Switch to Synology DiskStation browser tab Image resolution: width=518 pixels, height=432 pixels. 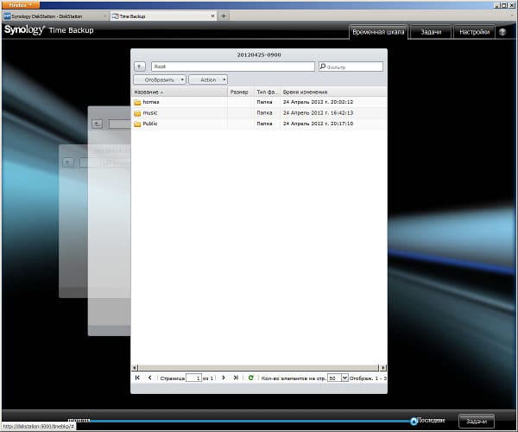click(55, 16)
